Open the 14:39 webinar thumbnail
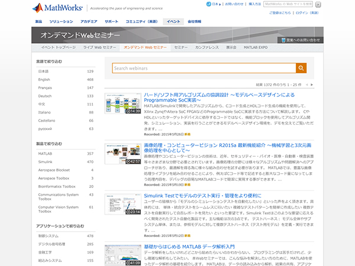355x266 pixels. coord(123,103)
